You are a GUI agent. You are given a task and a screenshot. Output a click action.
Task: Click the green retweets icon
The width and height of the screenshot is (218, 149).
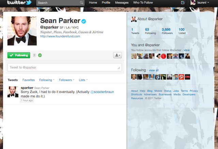[x=40, y=55]
